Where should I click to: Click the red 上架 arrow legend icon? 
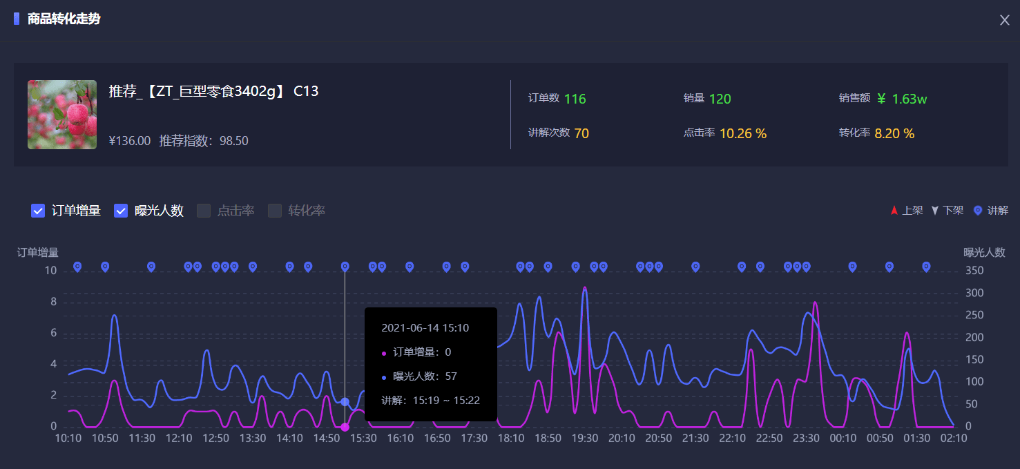[x=894, y=211]
